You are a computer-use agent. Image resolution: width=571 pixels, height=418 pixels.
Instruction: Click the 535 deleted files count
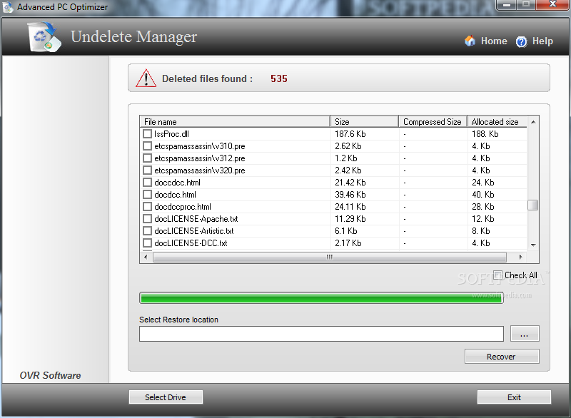tap(279, 78)
